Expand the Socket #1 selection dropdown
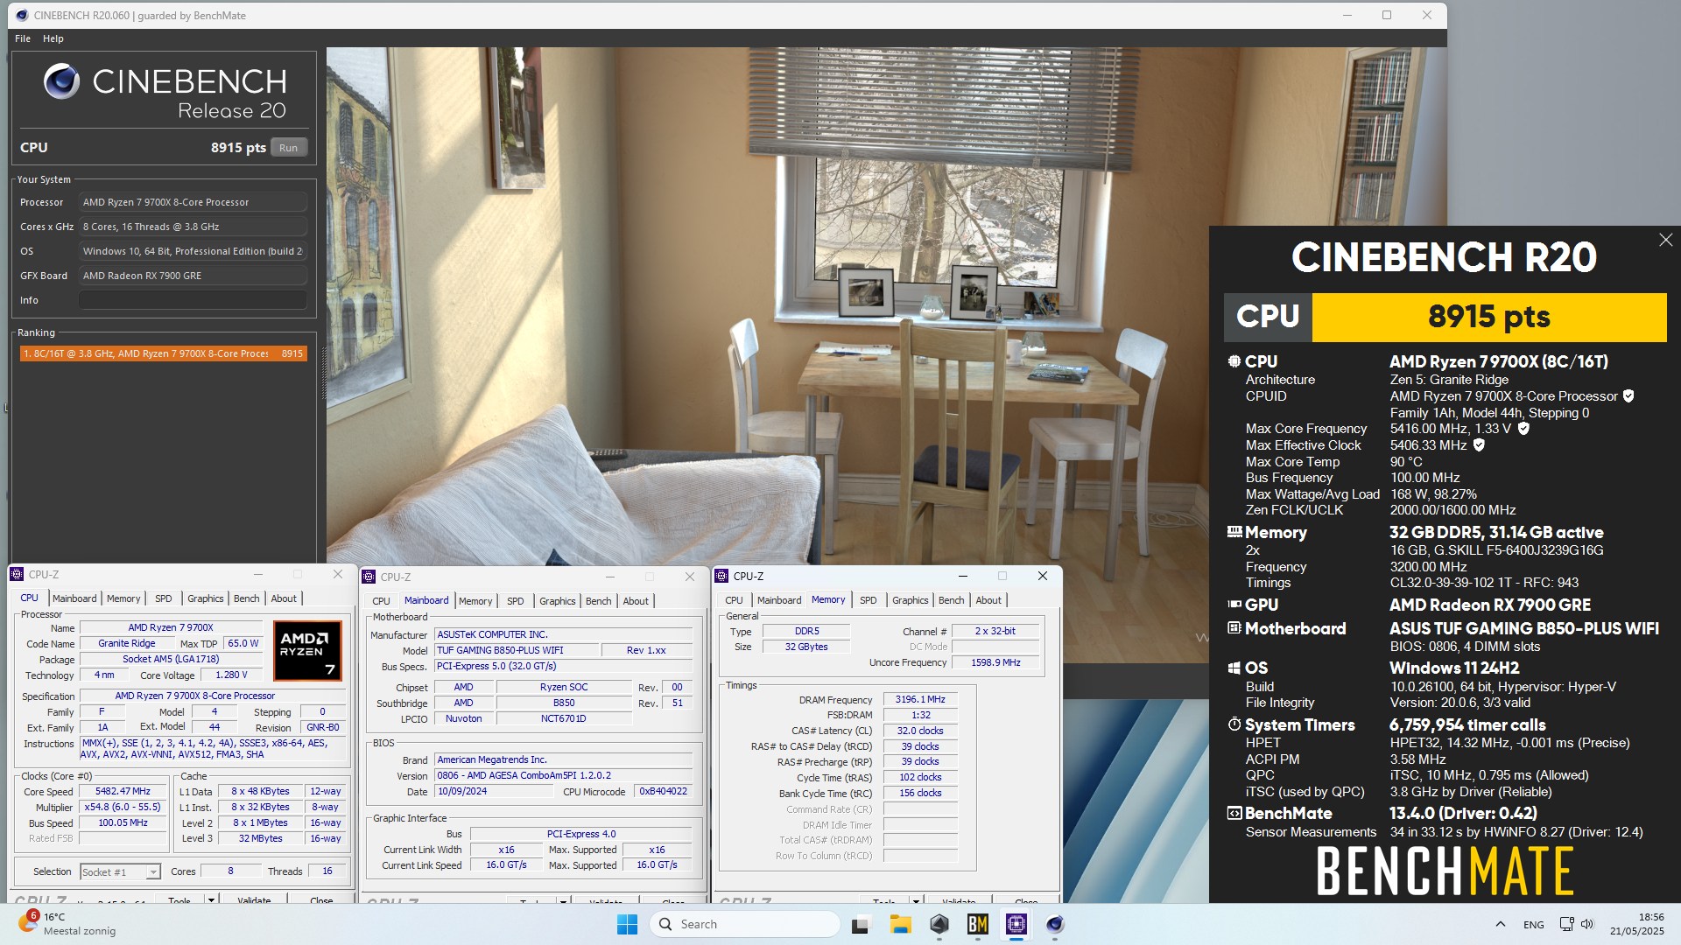Viewport: 1681px width, 945px height. (x=153, y=872)
